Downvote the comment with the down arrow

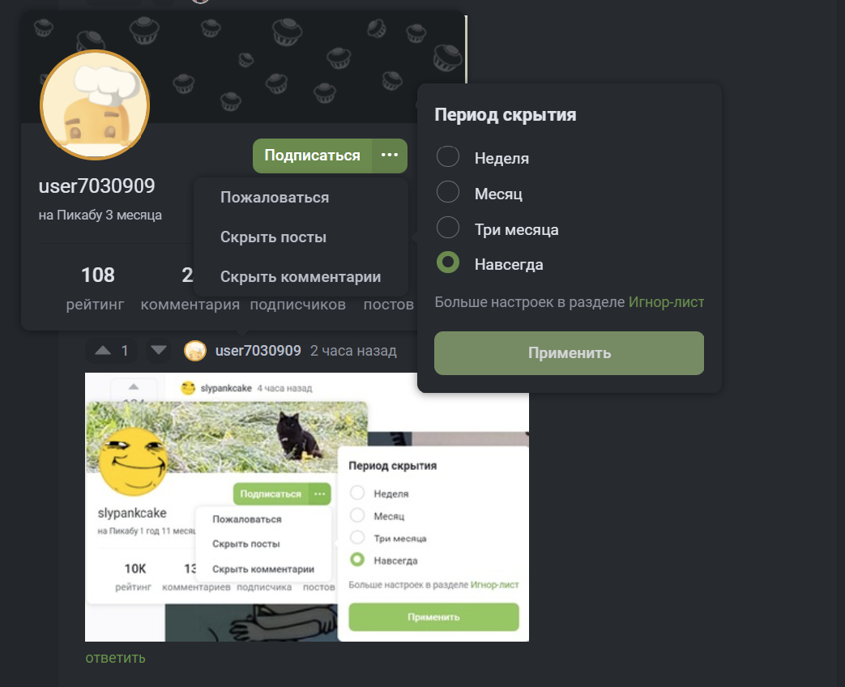click(x=159, y=351)
